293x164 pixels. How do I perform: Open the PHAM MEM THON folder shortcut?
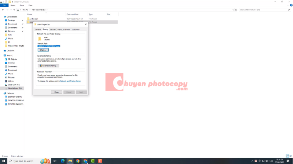16,46
